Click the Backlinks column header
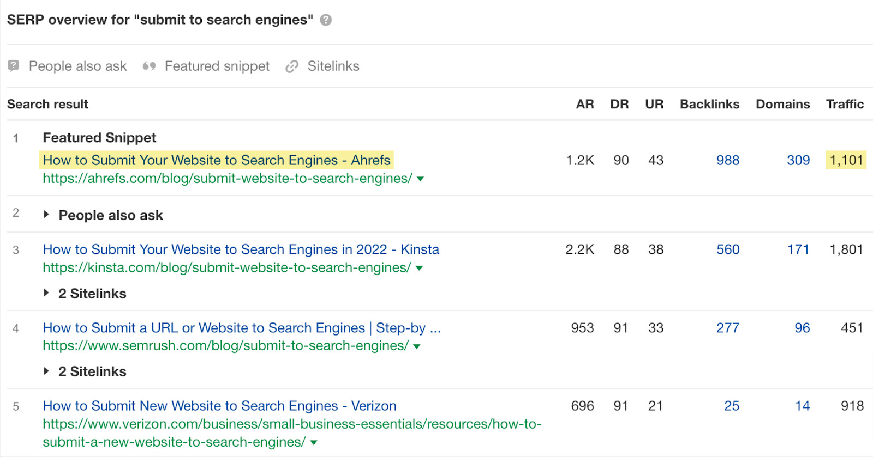The width and height of the screenshot is (873, 457). coord(709,104)
